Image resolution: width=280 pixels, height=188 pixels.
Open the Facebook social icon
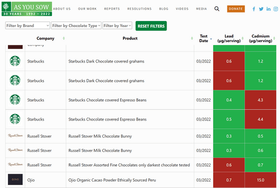[254, 9]
